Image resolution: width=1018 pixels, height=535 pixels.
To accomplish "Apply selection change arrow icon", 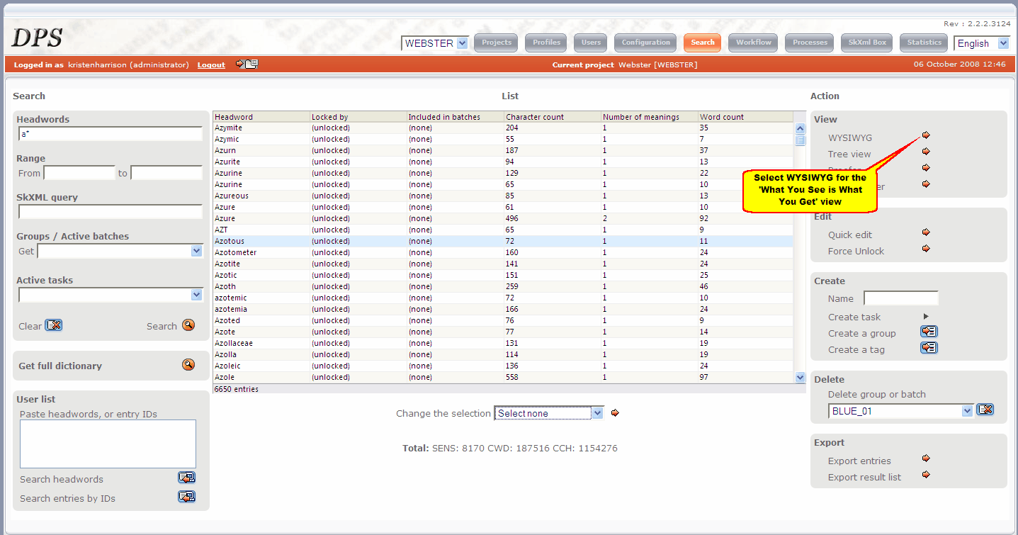I will pos(615,412).
